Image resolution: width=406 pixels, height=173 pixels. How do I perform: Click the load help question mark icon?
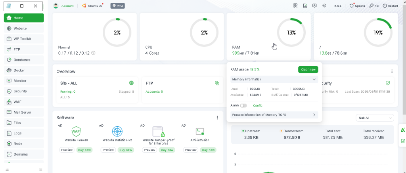(x=94, y=53)
